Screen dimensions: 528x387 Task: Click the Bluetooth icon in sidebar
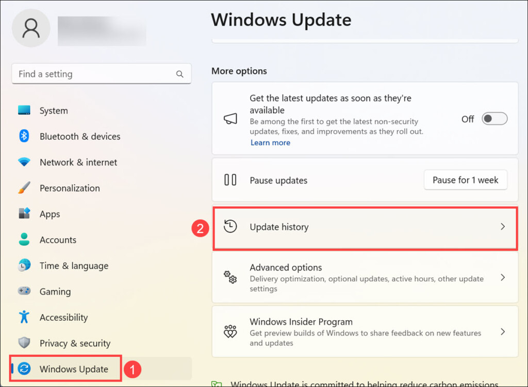[24, 136]
